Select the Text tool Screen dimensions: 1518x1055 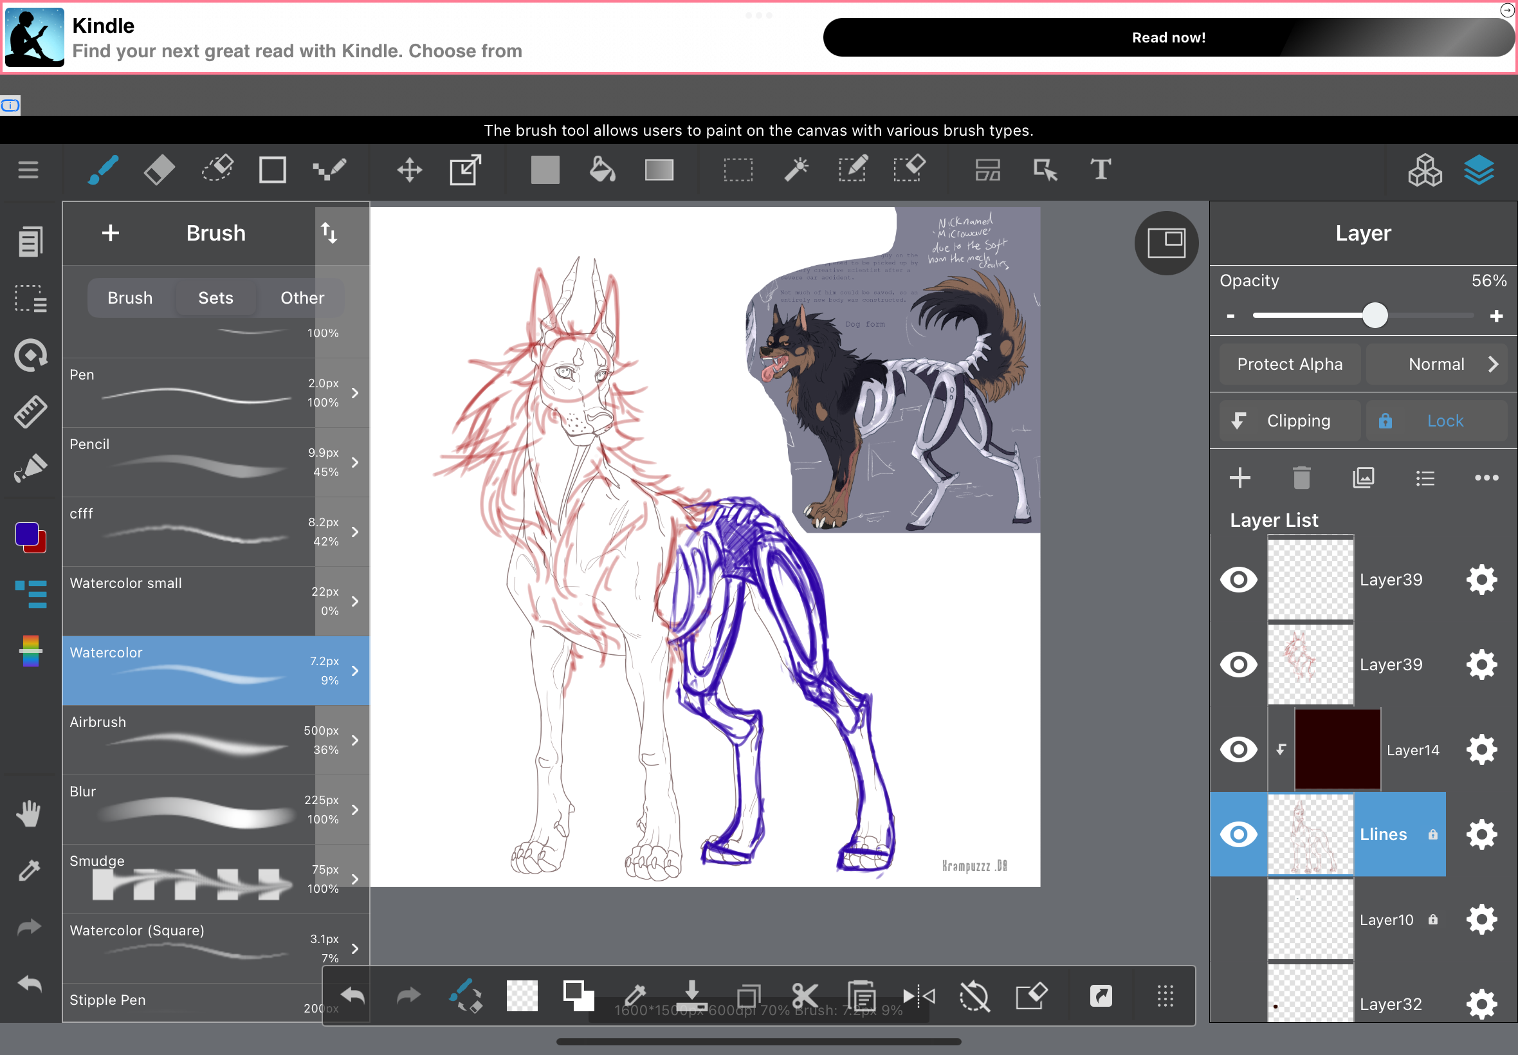pyautogui.click(x=1101, y=170)
